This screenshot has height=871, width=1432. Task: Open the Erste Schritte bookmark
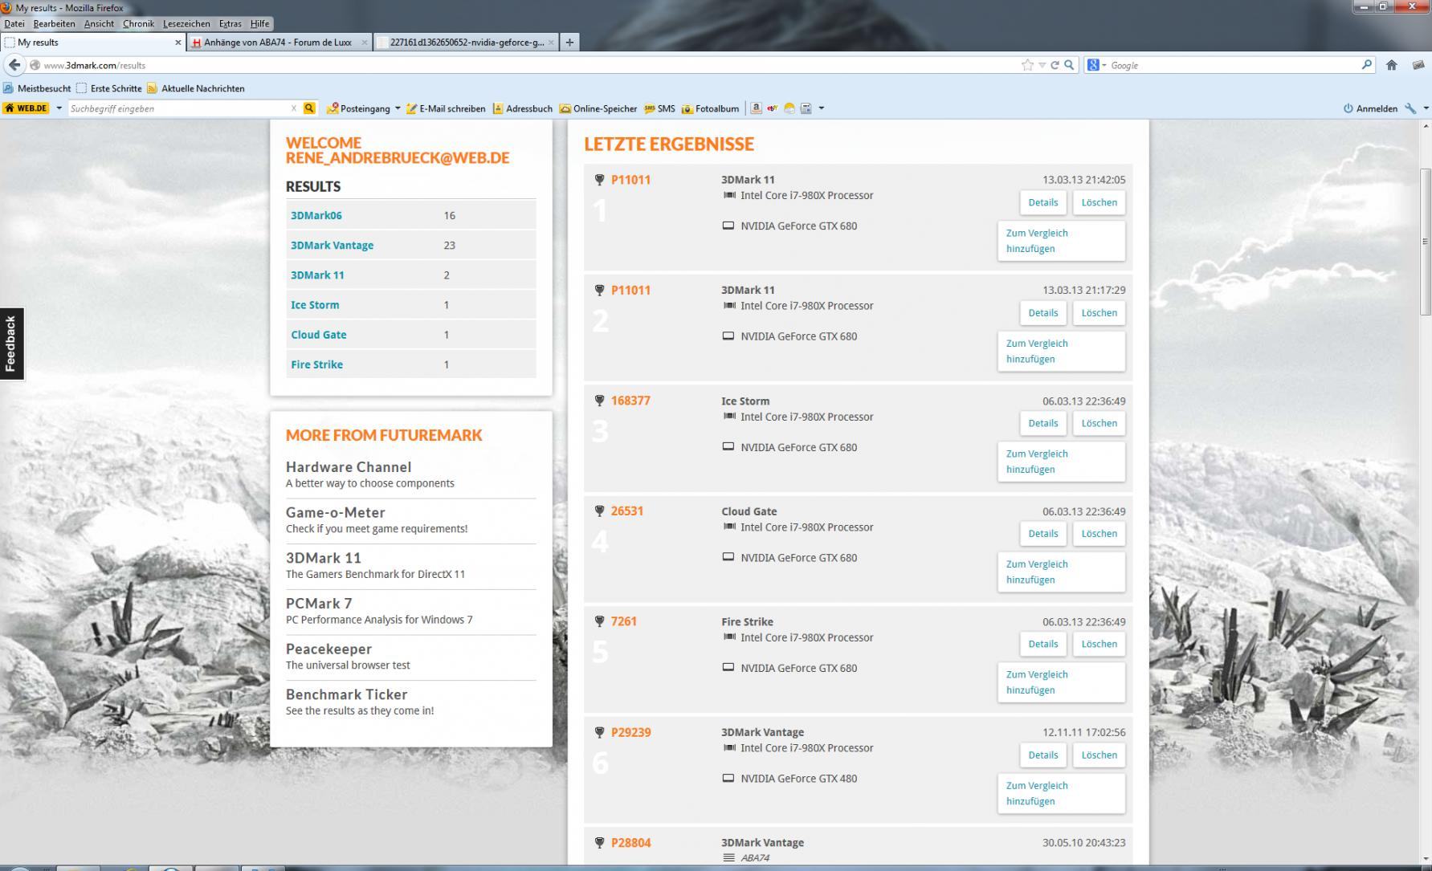[108, 88]
